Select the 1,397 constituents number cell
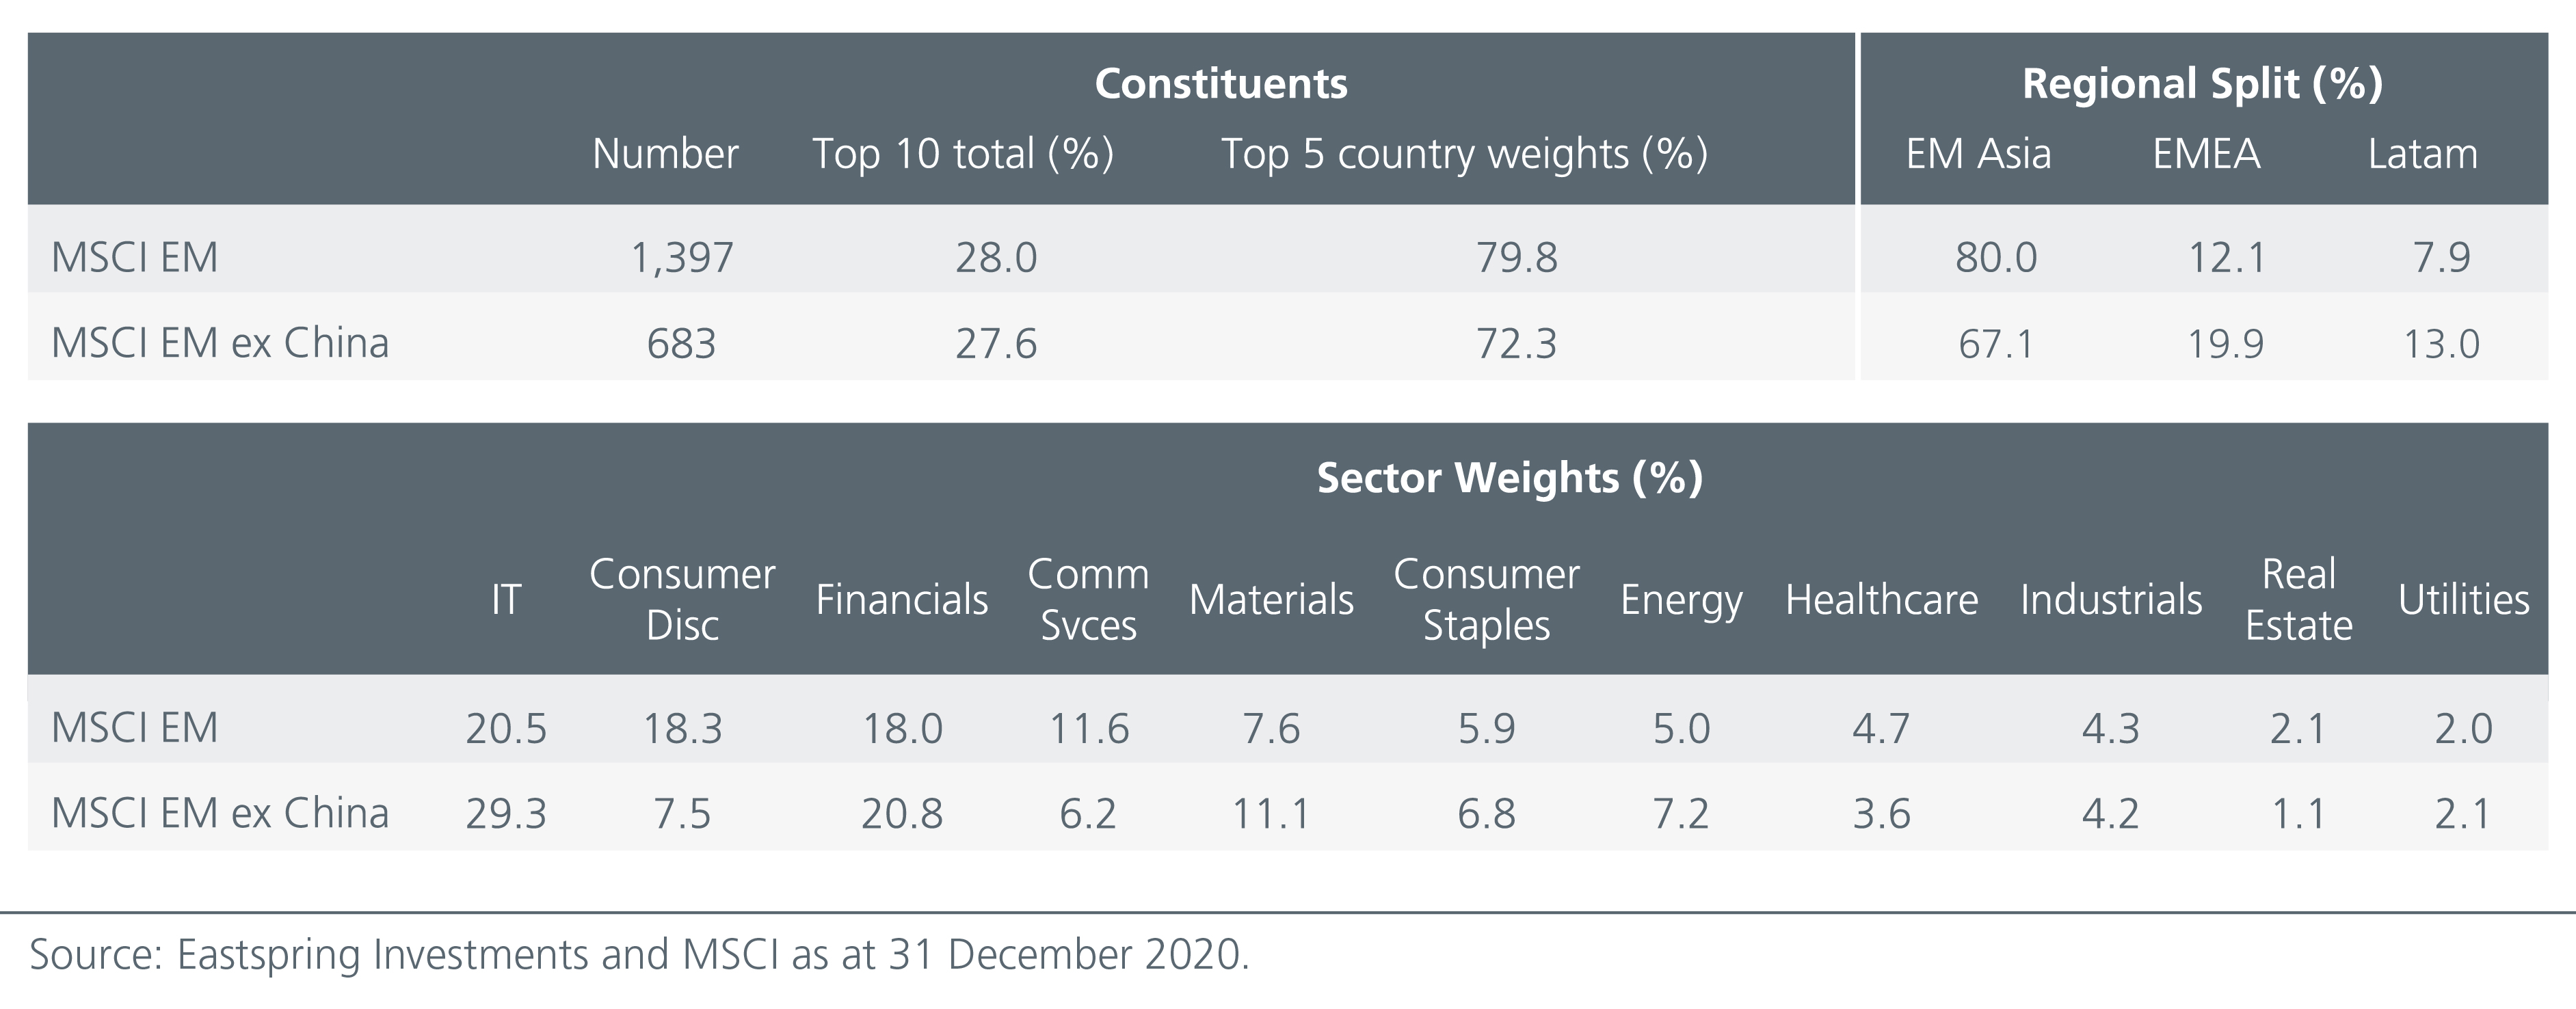The height and width of the screenshot is (1009, 2576). point(681,258)
